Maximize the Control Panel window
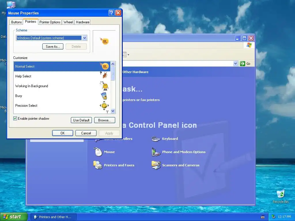 click(x=244, y=38)
